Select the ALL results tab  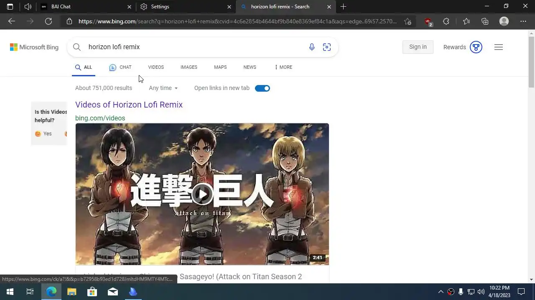click(x=84, y=67)
